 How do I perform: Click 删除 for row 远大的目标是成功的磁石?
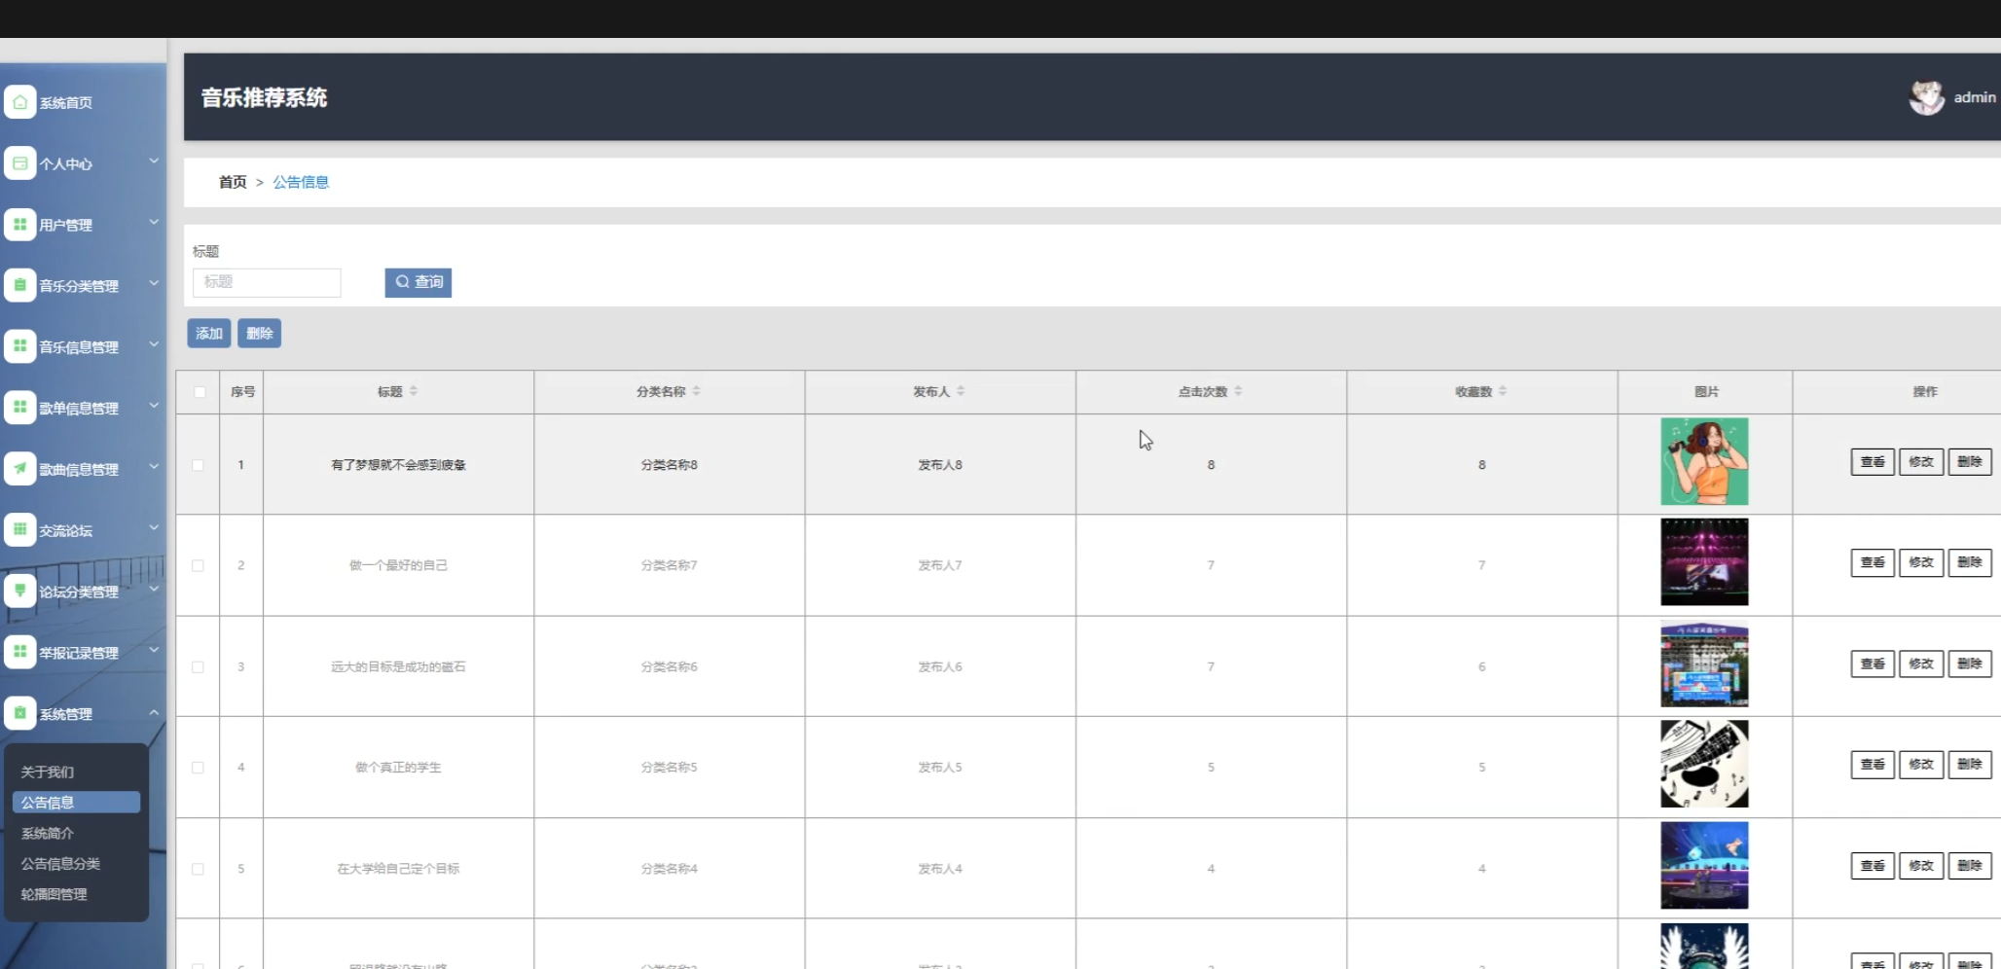pos(1970,664)
